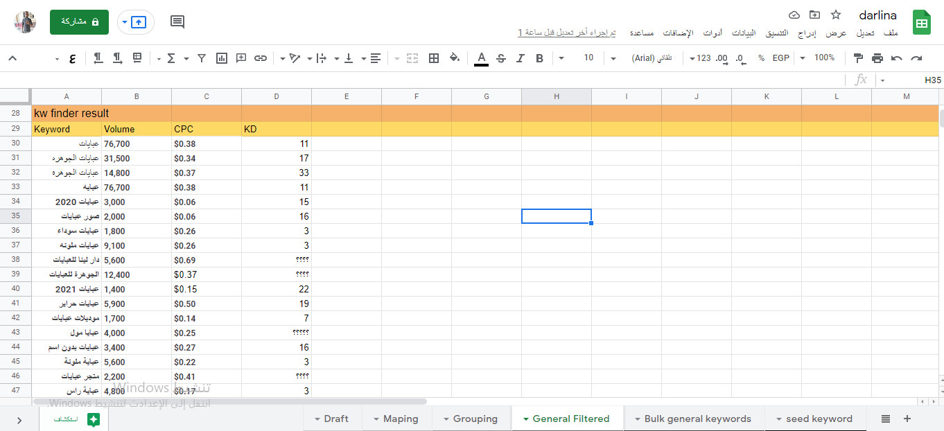Add a new sheet
This screenshot has width=944, height=431.
(907, 419)
